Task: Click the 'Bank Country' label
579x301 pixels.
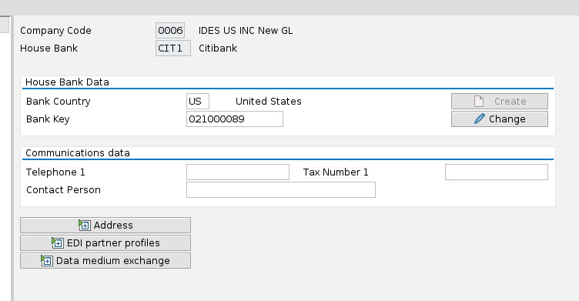Action: [59, 101]
